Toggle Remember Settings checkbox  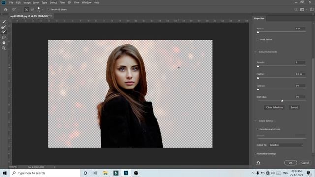(255, 154)
